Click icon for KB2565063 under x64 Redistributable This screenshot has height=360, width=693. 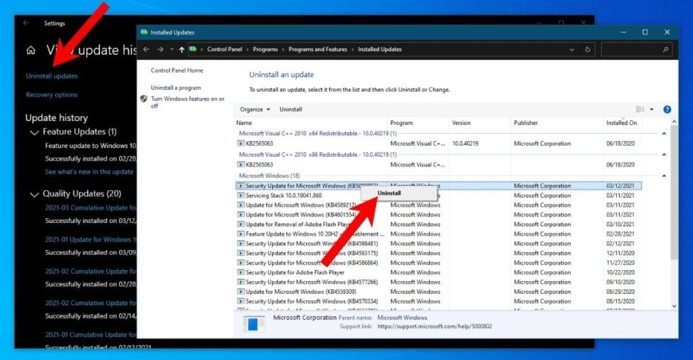coord(241,143)
